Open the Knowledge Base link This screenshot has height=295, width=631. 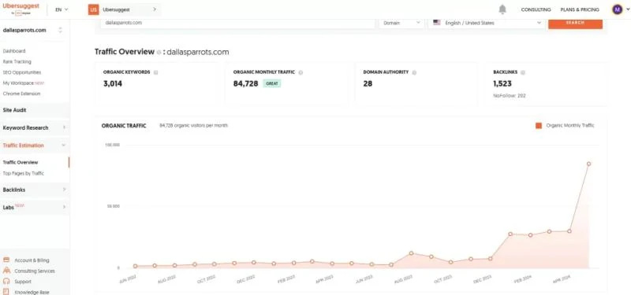coord(32,292)
